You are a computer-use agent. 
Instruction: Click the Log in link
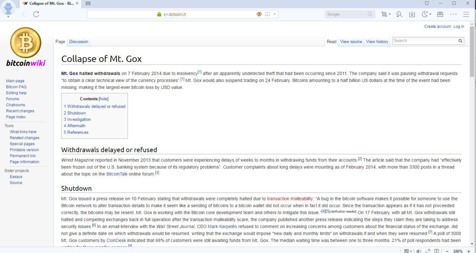[x=459, y=26]
